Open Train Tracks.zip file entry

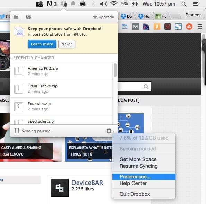[61, 89]
